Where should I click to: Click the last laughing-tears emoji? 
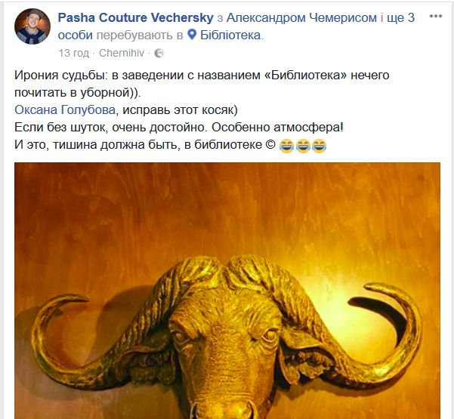[x=319, y=145]
